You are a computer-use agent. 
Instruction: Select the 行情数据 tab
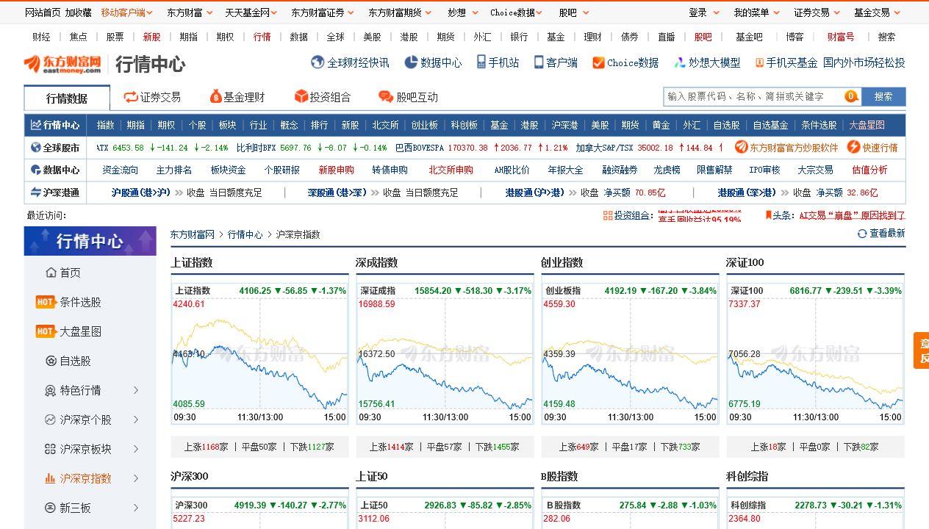tap(67, 98)
